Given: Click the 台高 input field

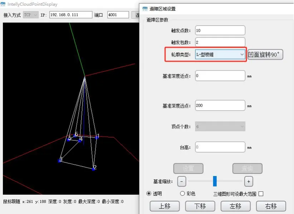Looking at the screenshot, I should click(x=220, y=147).
